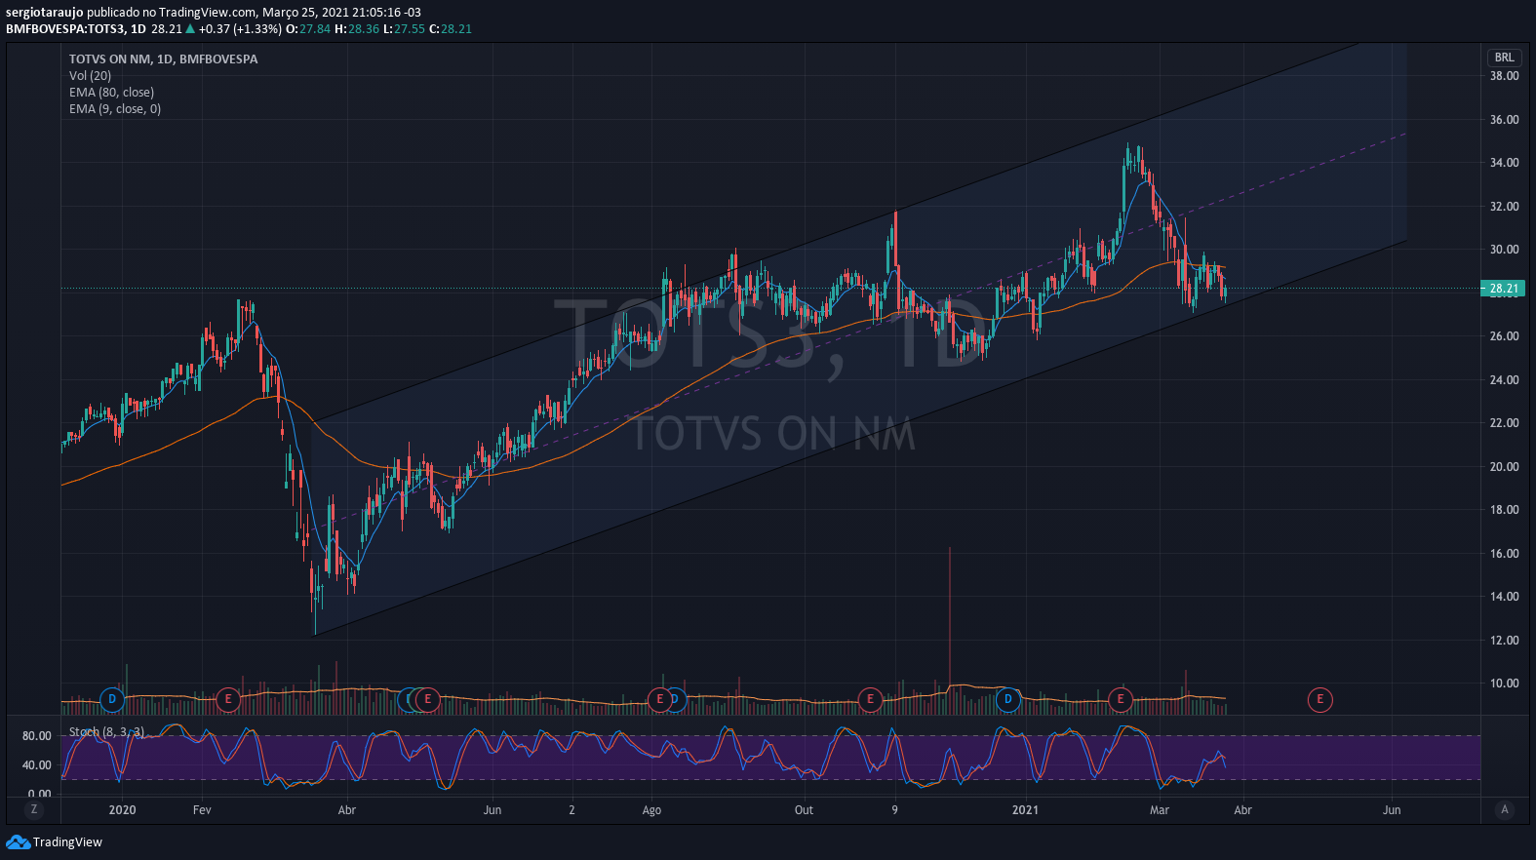Click the 36.00 price axis label
The image size is (1536, 860).
pos(1504,119)
